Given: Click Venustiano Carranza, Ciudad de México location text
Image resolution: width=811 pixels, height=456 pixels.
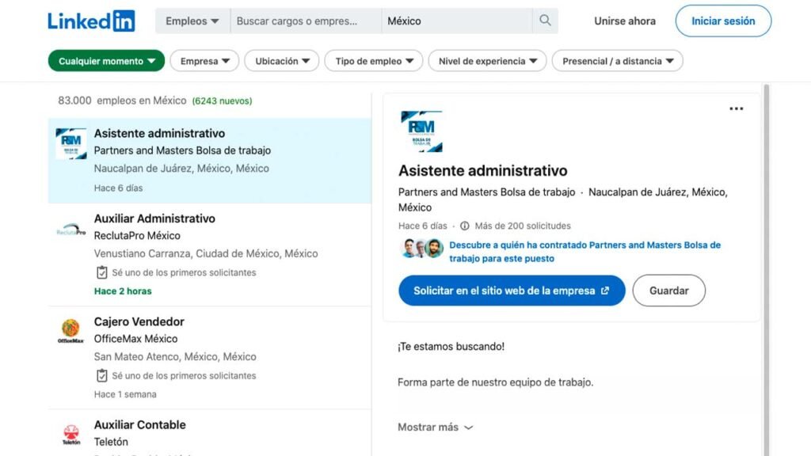Looking at the screenshot, I should click(x=206, y=254).
